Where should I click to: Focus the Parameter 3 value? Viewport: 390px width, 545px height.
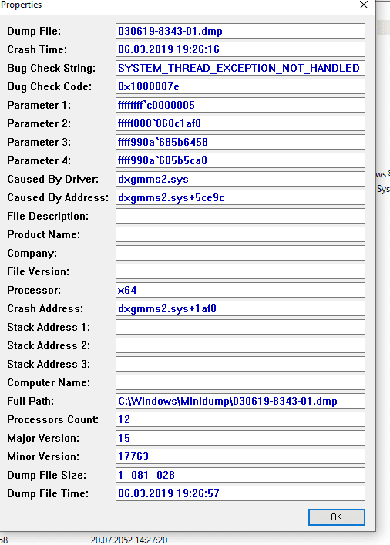click(240, 142)
